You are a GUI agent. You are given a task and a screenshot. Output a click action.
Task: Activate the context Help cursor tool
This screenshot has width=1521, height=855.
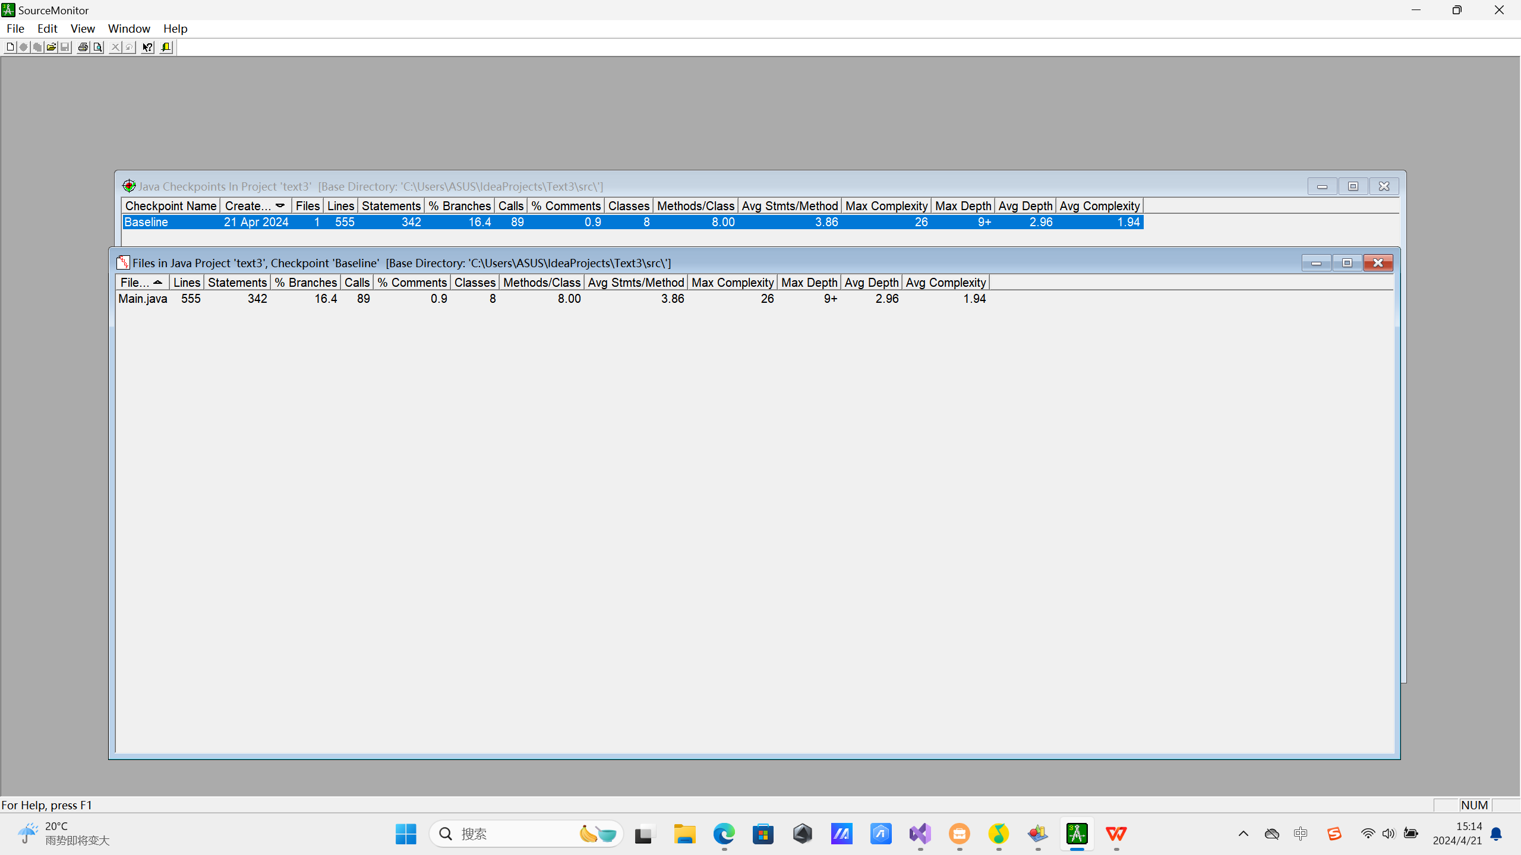[x=147, y=47]
